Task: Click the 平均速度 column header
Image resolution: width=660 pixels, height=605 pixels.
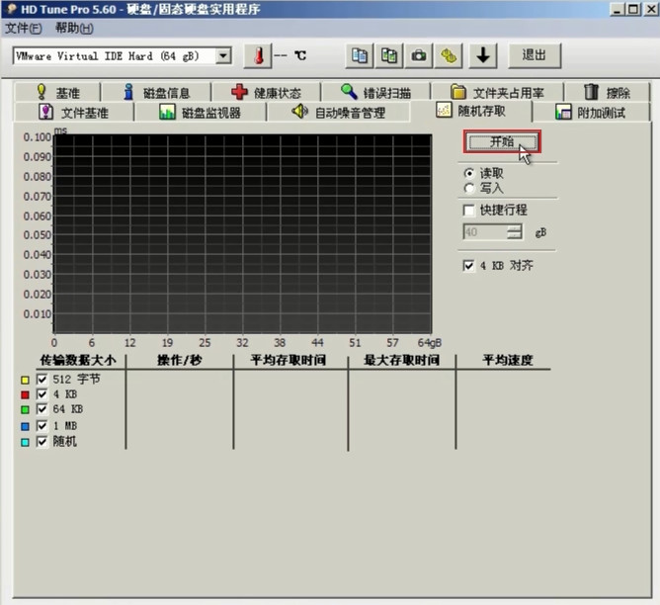Action: point(508,360)
